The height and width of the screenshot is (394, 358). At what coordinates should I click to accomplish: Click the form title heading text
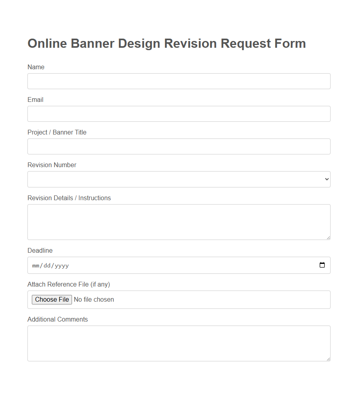pyautogui.click(x=166, y=43)
